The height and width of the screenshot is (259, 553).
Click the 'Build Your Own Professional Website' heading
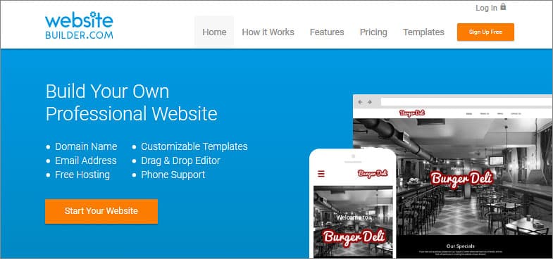(x=132, y=103)
